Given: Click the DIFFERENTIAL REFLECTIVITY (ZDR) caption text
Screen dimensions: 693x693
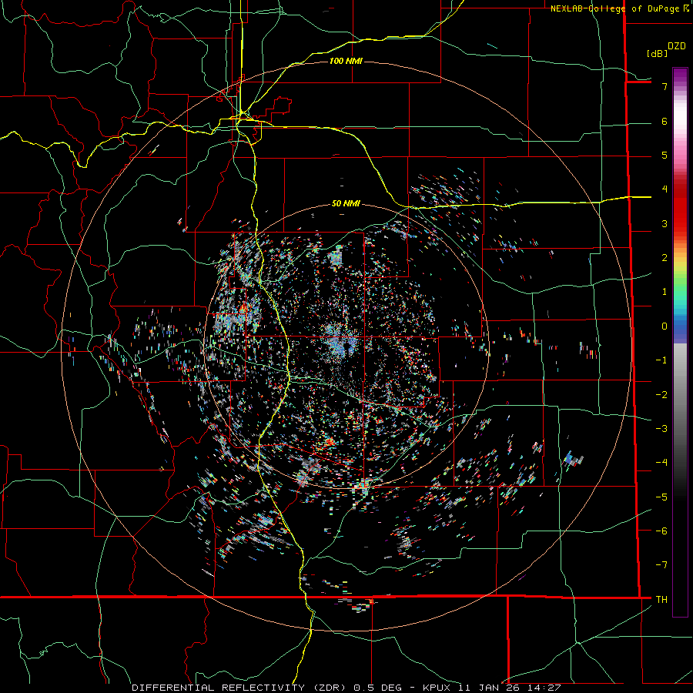Looking at the screenshot, I should pos(240,688).
